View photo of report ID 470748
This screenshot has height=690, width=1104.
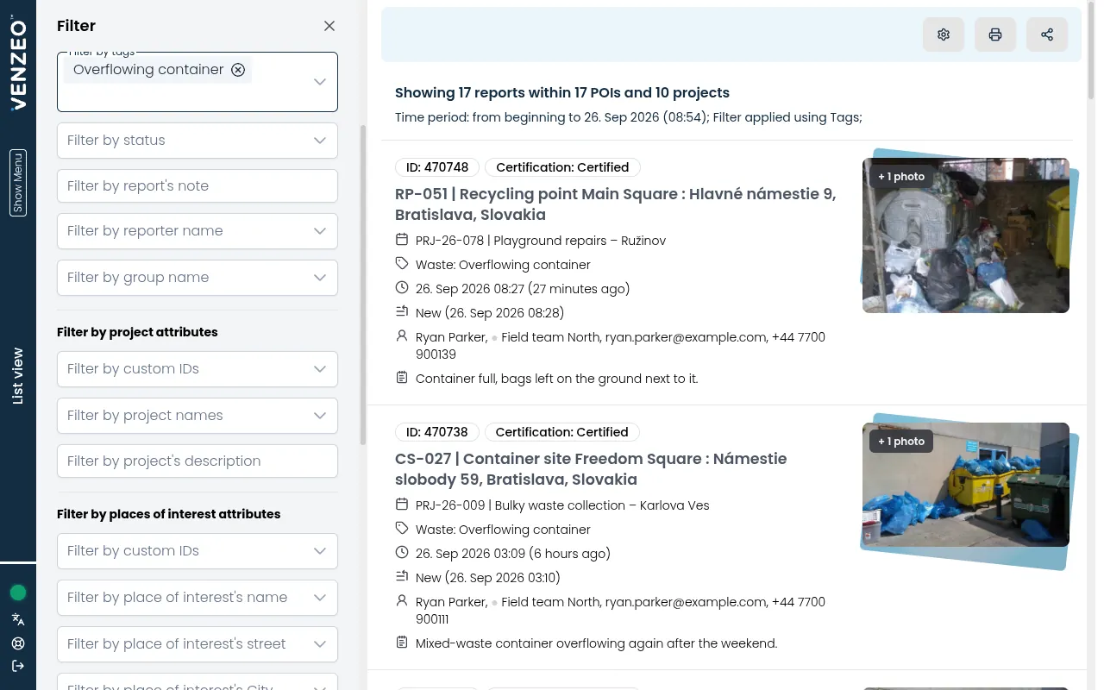coord(966,235)
